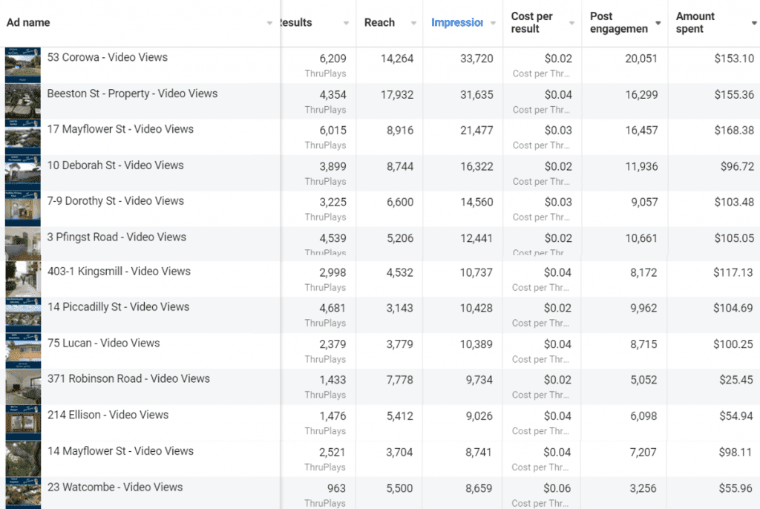The width and height of the screenshot is (760, 509).
Task: Open the Beeston St ad thumbnail
Action: pos(23,101)
